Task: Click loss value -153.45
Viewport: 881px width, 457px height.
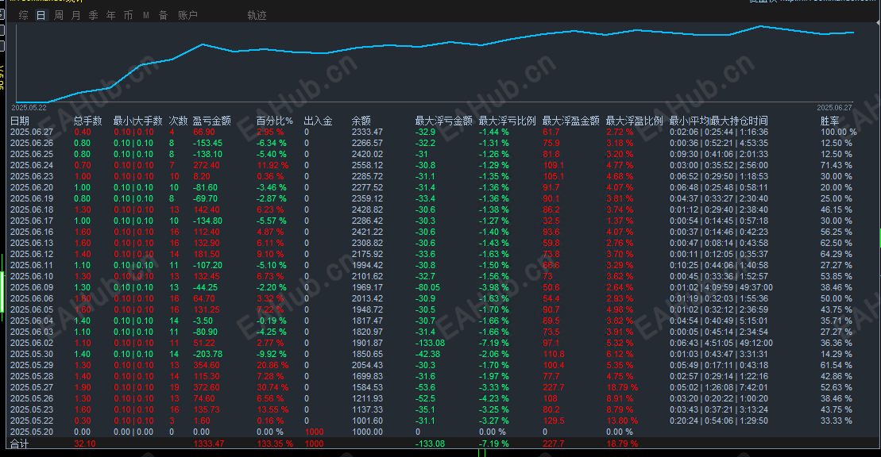Action: [x=207, y=143]
